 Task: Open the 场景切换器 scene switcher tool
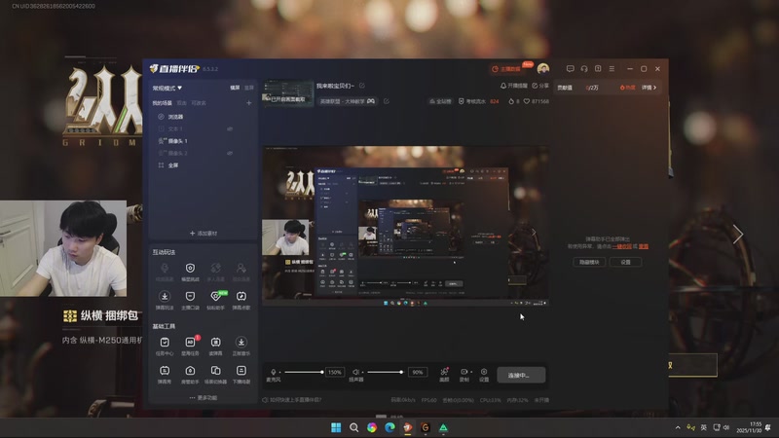point(215,374)
